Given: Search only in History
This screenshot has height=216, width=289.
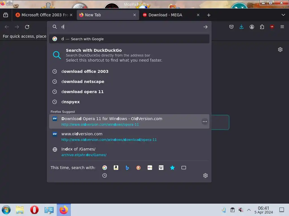Looking at the screenshot, I should [x=104, y=175].
